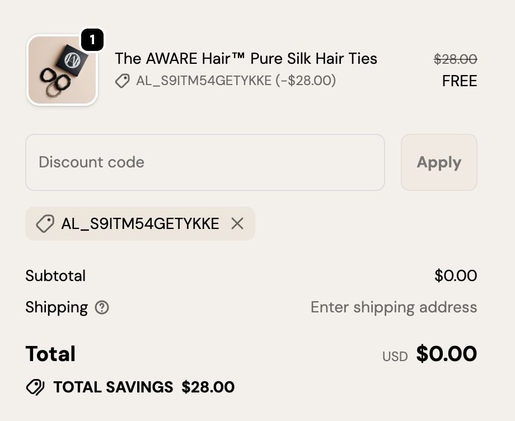The height and width of the screenshot is (421, 515).
Task: Click the TOTAL SAVINGS $28.00 text
Action: click(143, 387)
